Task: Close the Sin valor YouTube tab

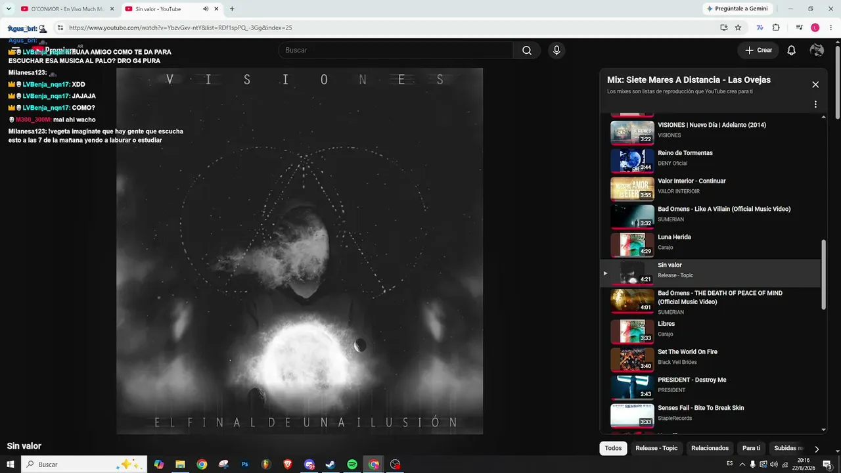Action: coord(217,9)
